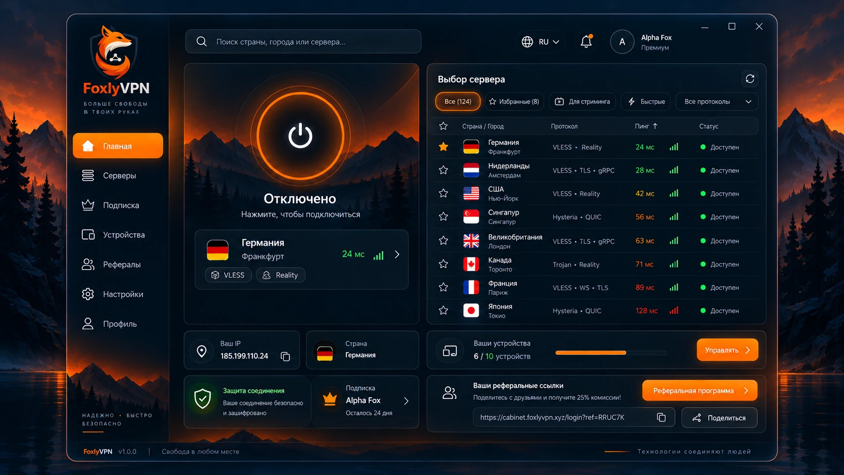
Task: Favorite the Великобритания Лондон server
Action: pyautogui.click(x=443, y=241)
